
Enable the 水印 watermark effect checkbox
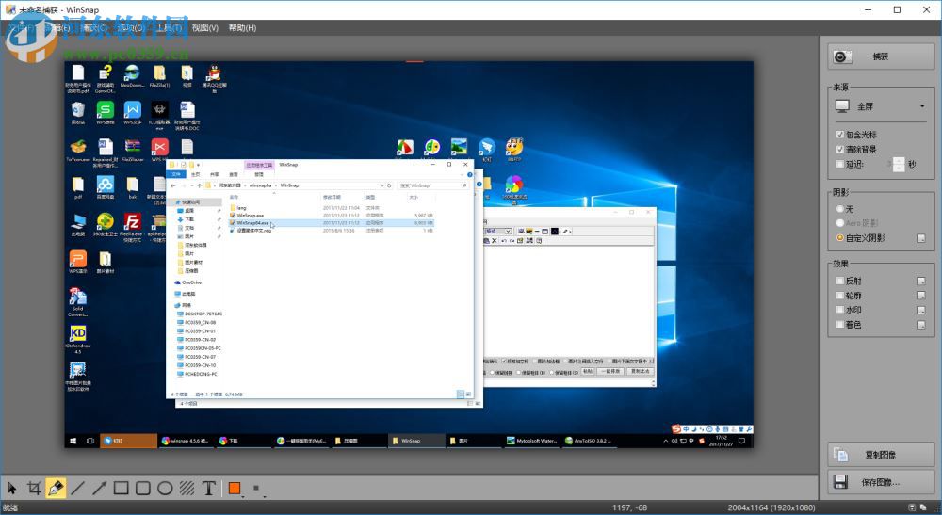(x=840, y=310)
